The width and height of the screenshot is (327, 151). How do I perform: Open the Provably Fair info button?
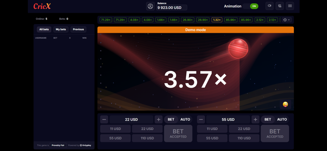click(58, 146)
